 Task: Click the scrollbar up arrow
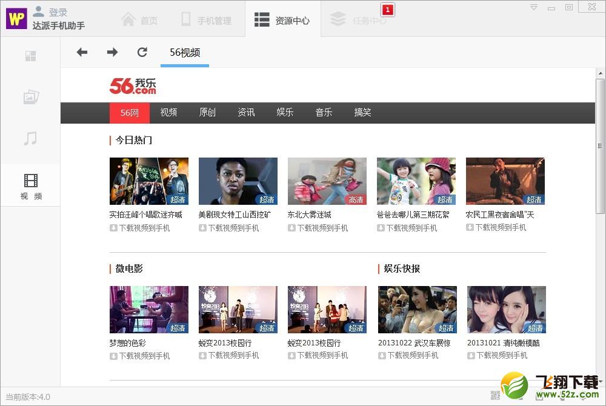pyautogui.click(x=600, y=73)
